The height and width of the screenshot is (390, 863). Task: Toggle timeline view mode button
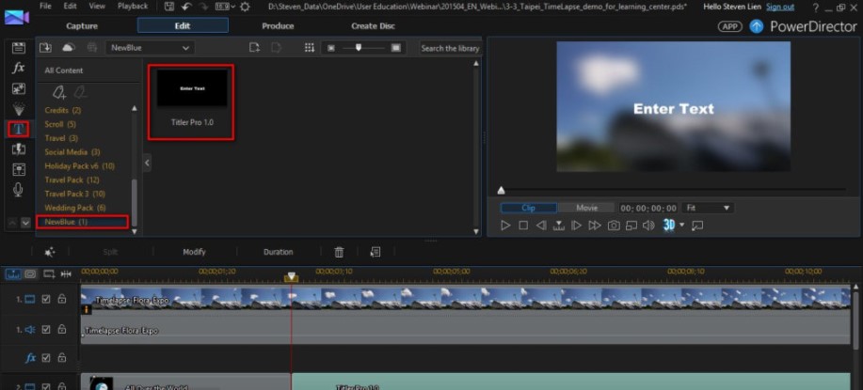12,273
